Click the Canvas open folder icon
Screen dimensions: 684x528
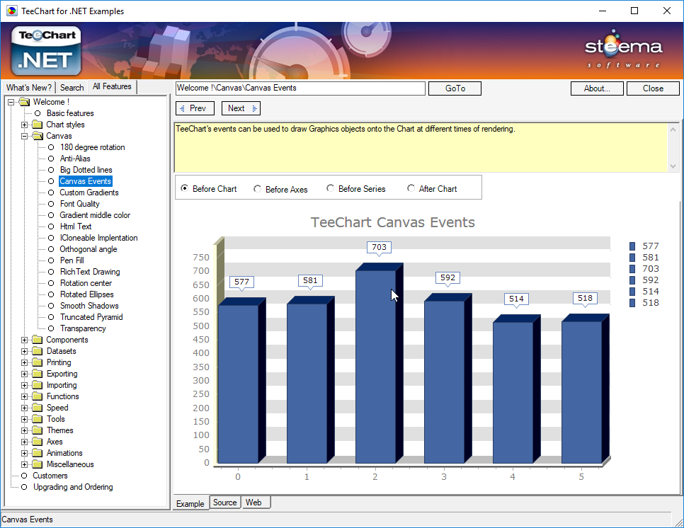[x=38, y=136]
